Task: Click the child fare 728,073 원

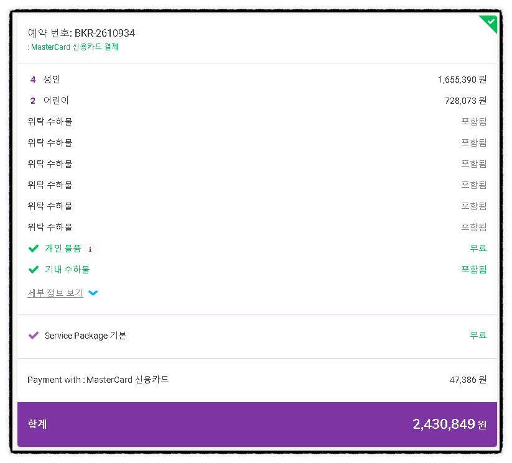Action: coord(465,101)
